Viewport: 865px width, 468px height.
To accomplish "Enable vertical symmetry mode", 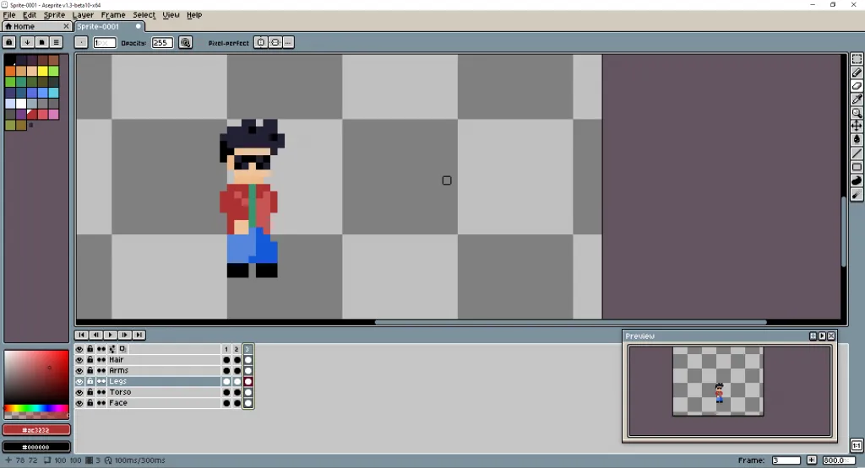I will 275,42.
